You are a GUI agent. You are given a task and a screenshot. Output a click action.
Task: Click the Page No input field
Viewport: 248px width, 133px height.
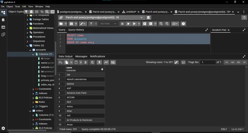coord(208,62)
